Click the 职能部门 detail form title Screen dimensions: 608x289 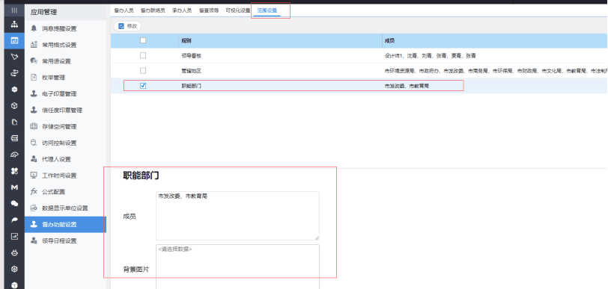pos(141,175)
